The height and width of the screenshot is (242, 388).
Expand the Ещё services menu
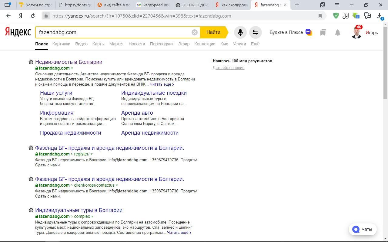255,44
